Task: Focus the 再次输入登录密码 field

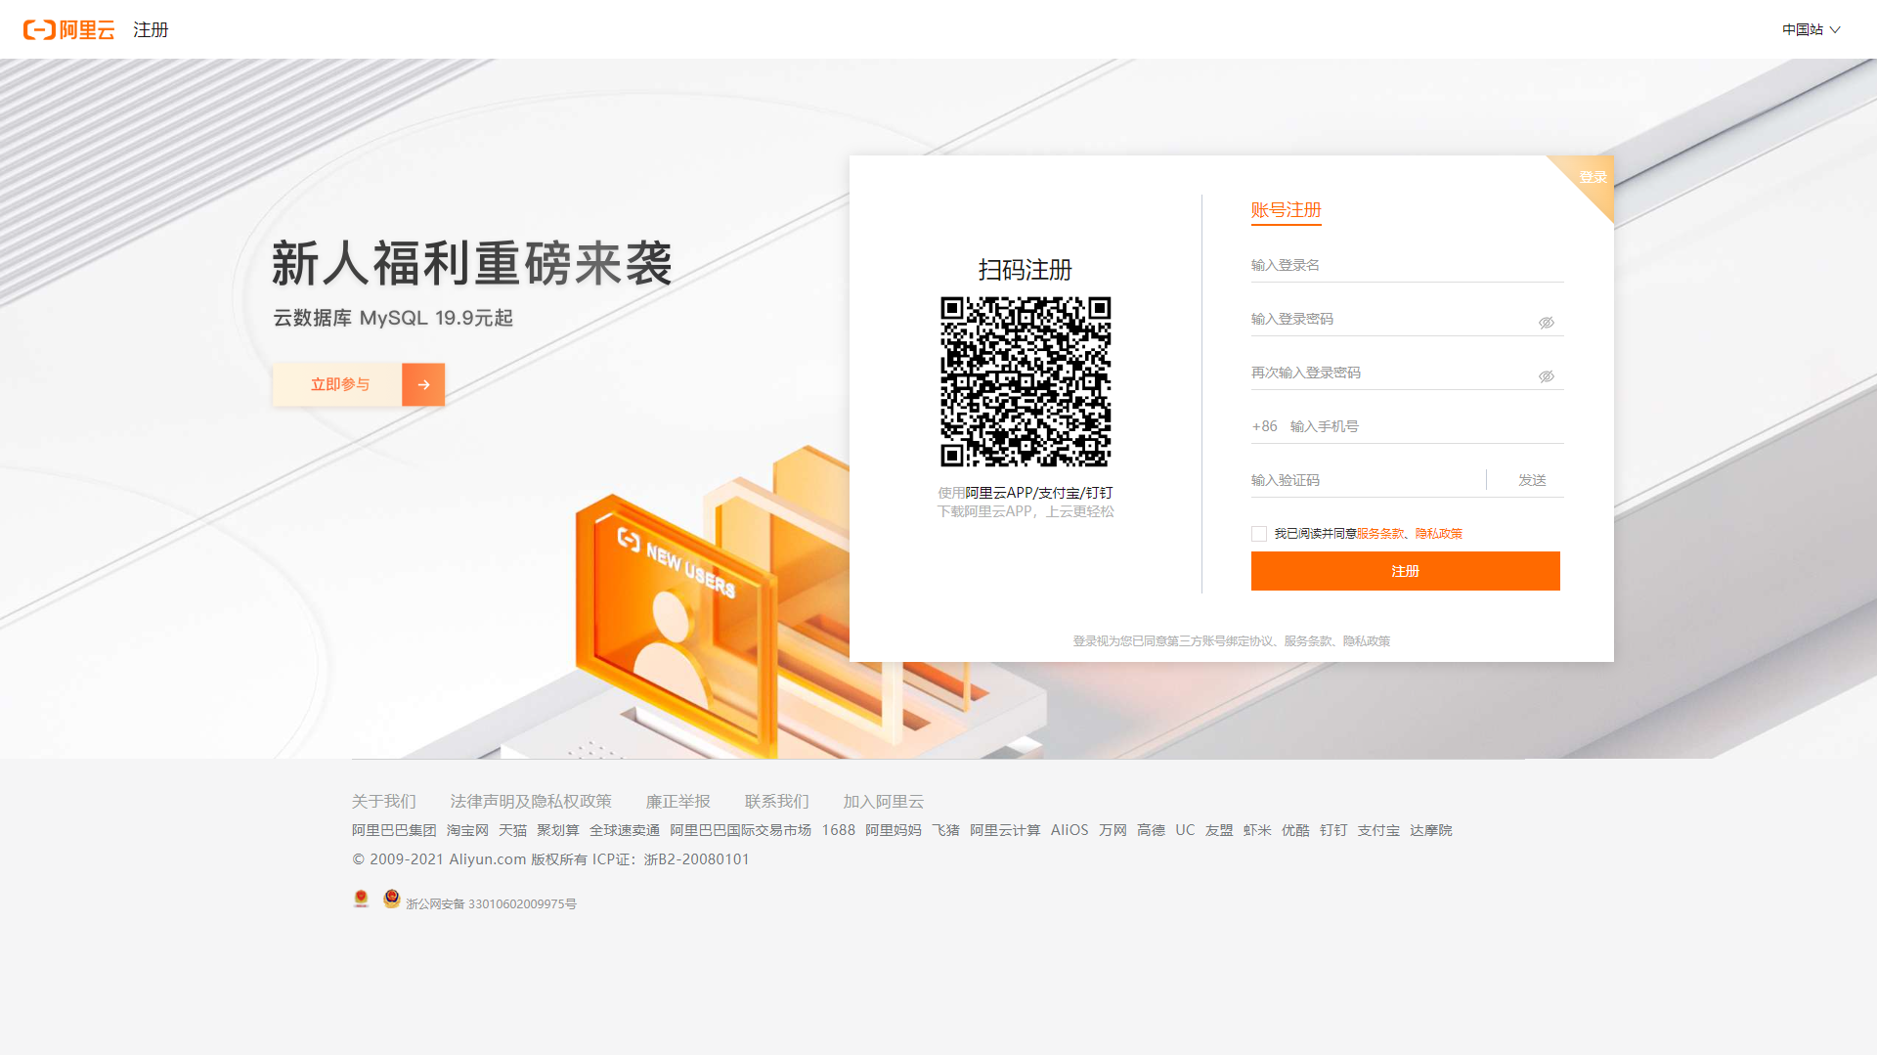Action: coord(1392,373)
